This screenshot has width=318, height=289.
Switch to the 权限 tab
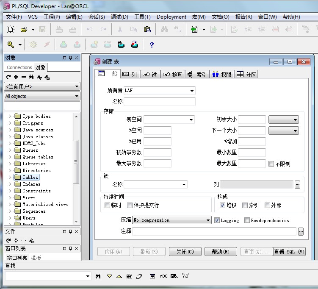coord(222,75)
